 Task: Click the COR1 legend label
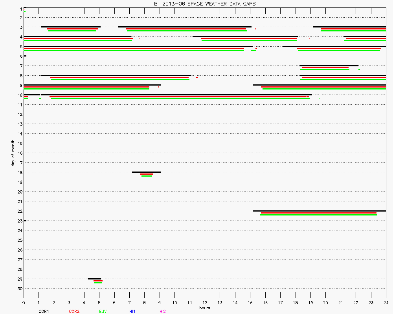[x=43, y=311]
